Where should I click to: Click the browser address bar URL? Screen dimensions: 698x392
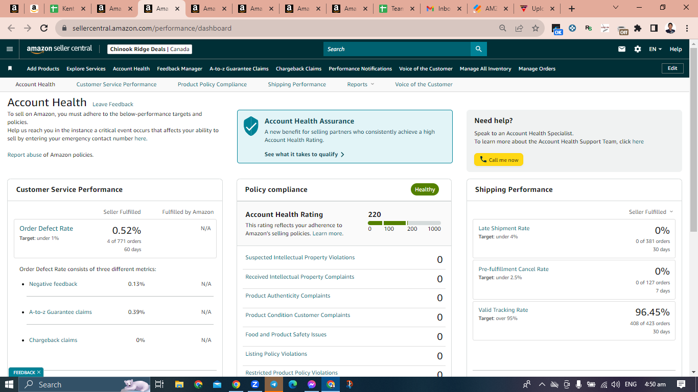pyautogui.click(x=152, y=29)
